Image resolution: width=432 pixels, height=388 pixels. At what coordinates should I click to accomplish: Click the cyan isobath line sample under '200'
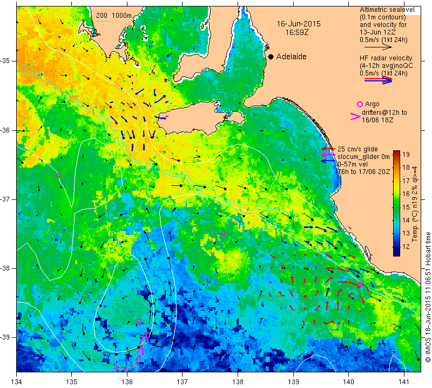104,21
